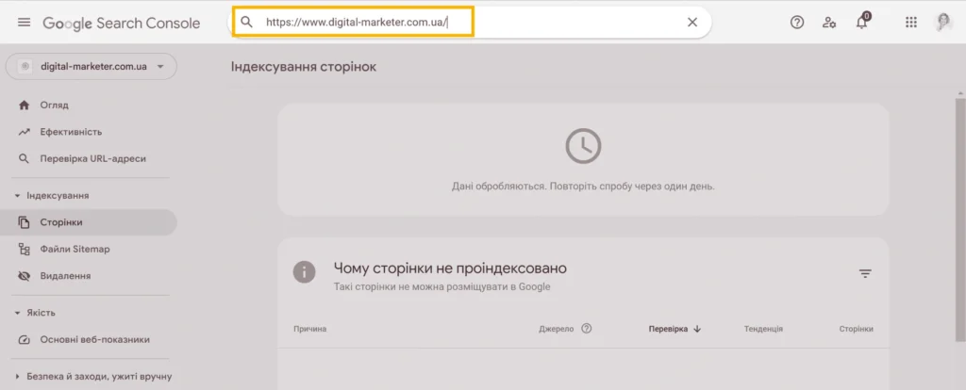Image resolution: width=966 pixels, height=390 pixels.
Task: Open the hamburger main menu
Action: 24,23
